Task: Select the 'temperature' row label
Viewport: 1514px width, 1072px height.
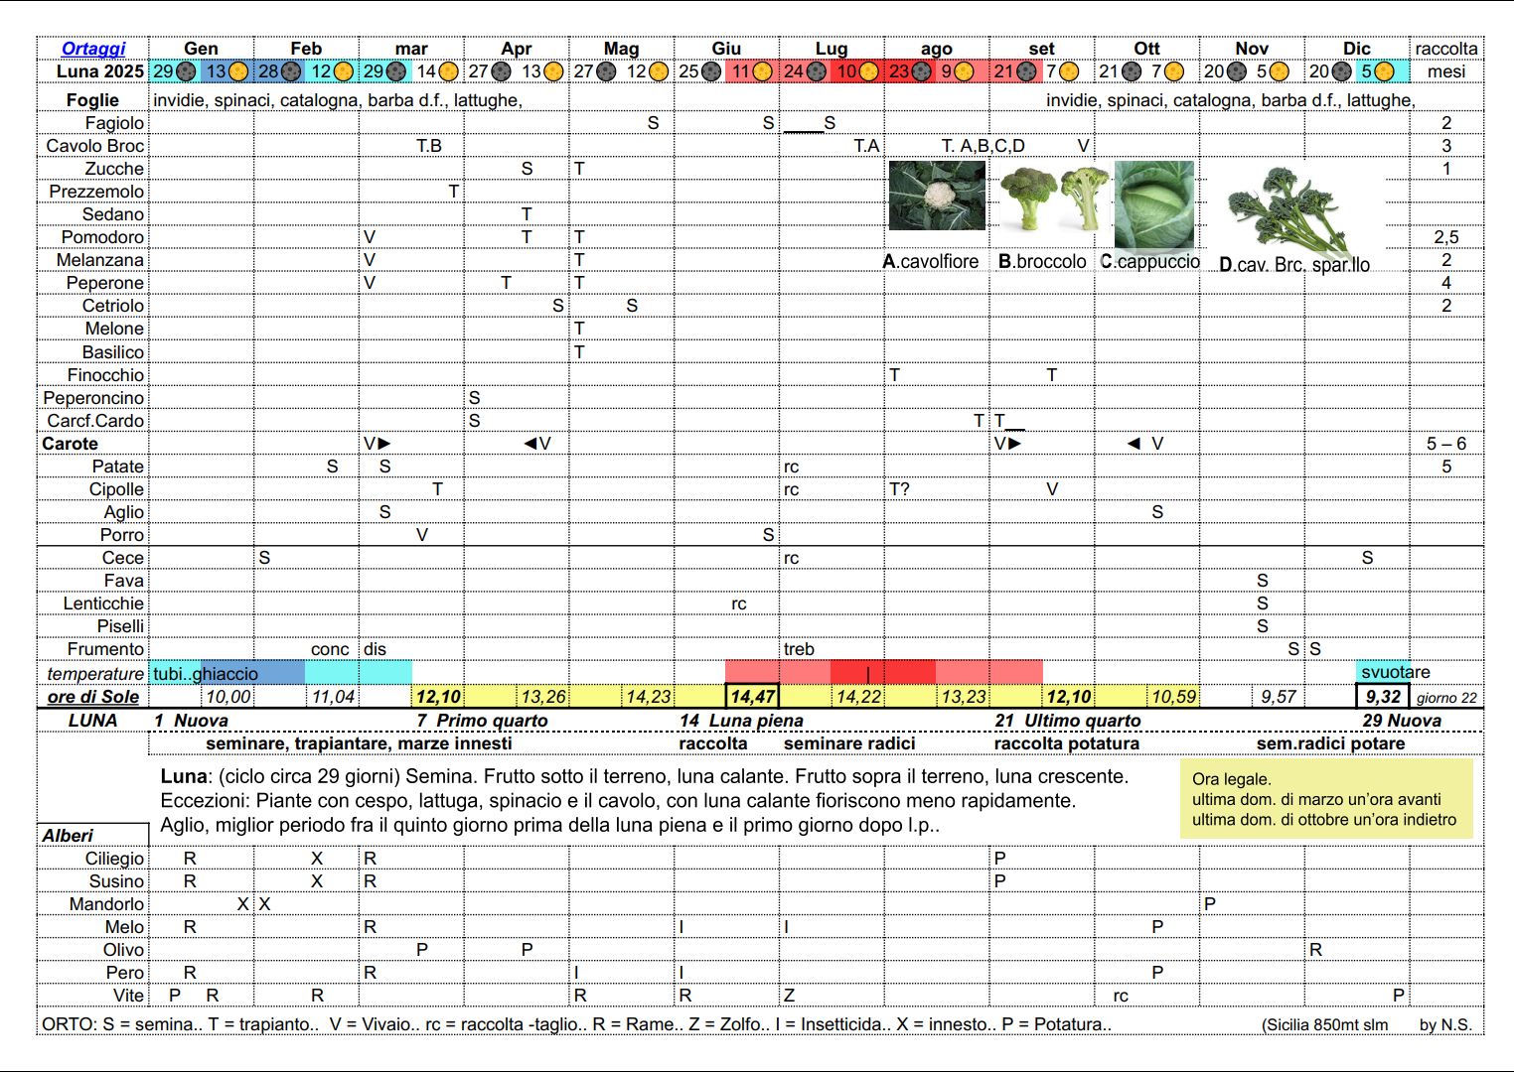Action: [x=95, y=673]
